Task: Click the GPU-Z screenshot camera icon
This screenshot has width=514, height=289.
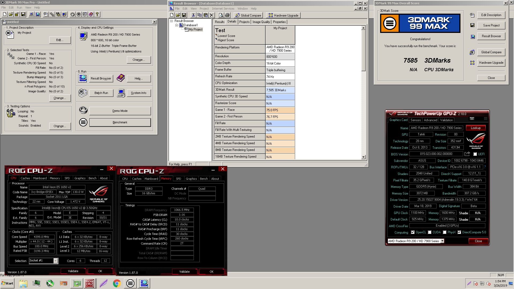Action: 472,119
